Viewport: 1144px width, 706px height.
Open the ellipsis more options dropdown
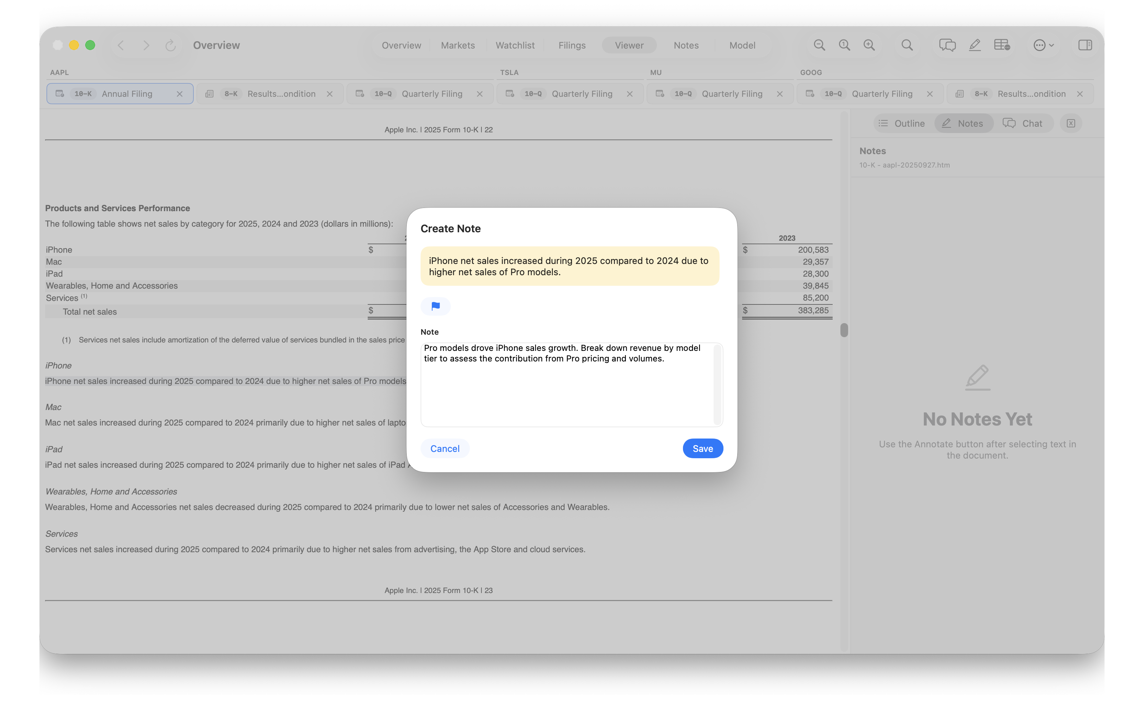(1043, 45)
